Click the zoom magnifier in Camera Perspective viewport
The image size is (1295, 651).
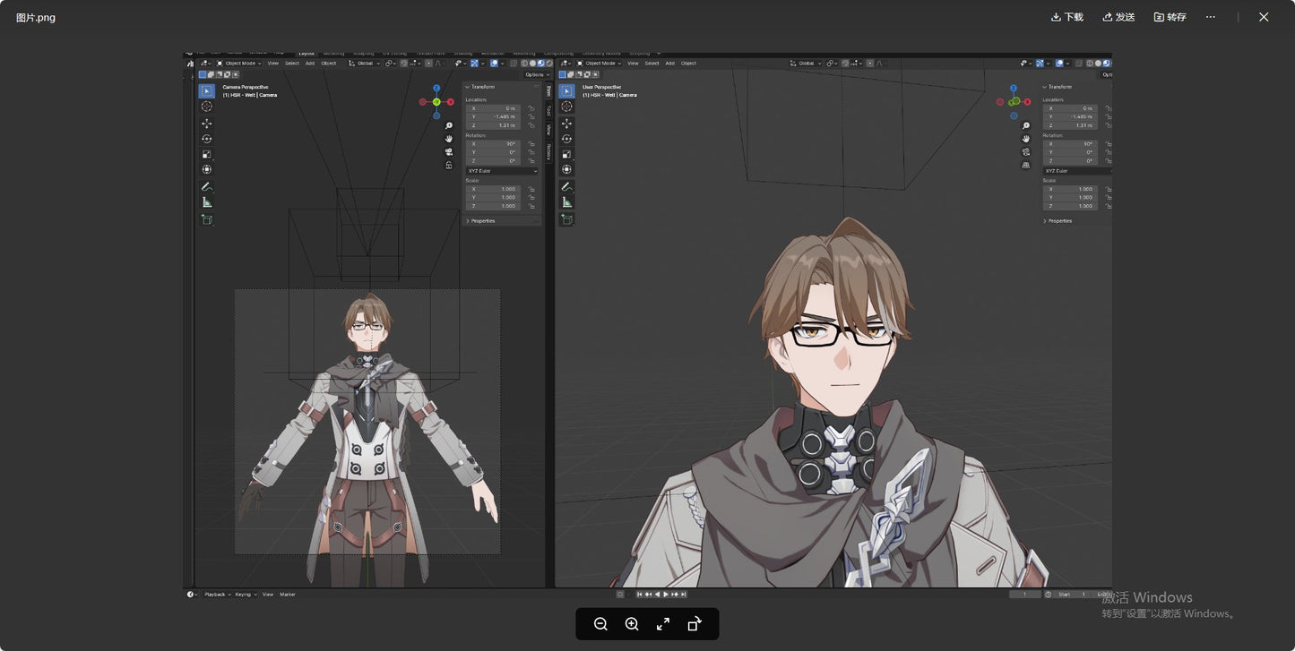(449, 126)
